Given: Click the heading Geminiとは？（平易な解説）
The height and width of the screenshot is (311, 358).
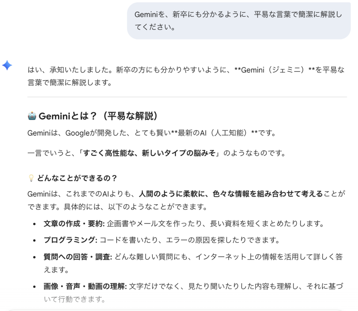Looking at the screenshot, I should click(x=98, y=116).
